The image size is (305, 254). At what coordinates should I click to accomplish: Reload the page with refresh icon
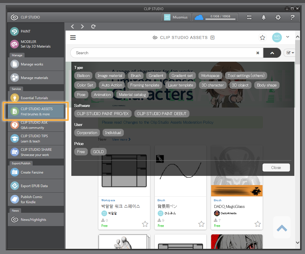(93, 27)
